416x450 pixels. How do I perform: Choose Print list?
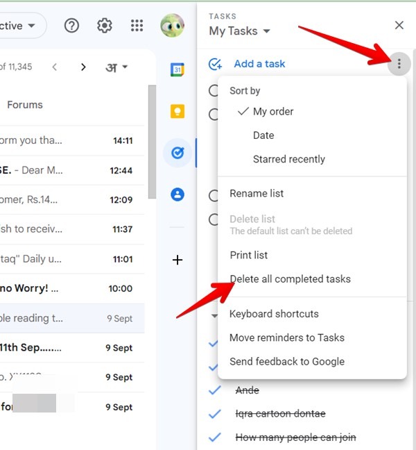click(312, 255)
